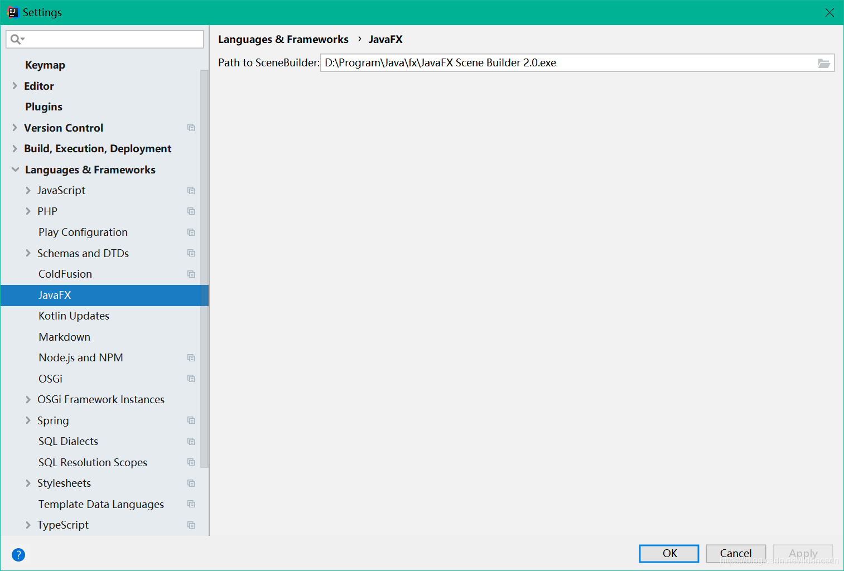
Task: Click project-level icon next to Play Configuration
Action: pos(191,233)
